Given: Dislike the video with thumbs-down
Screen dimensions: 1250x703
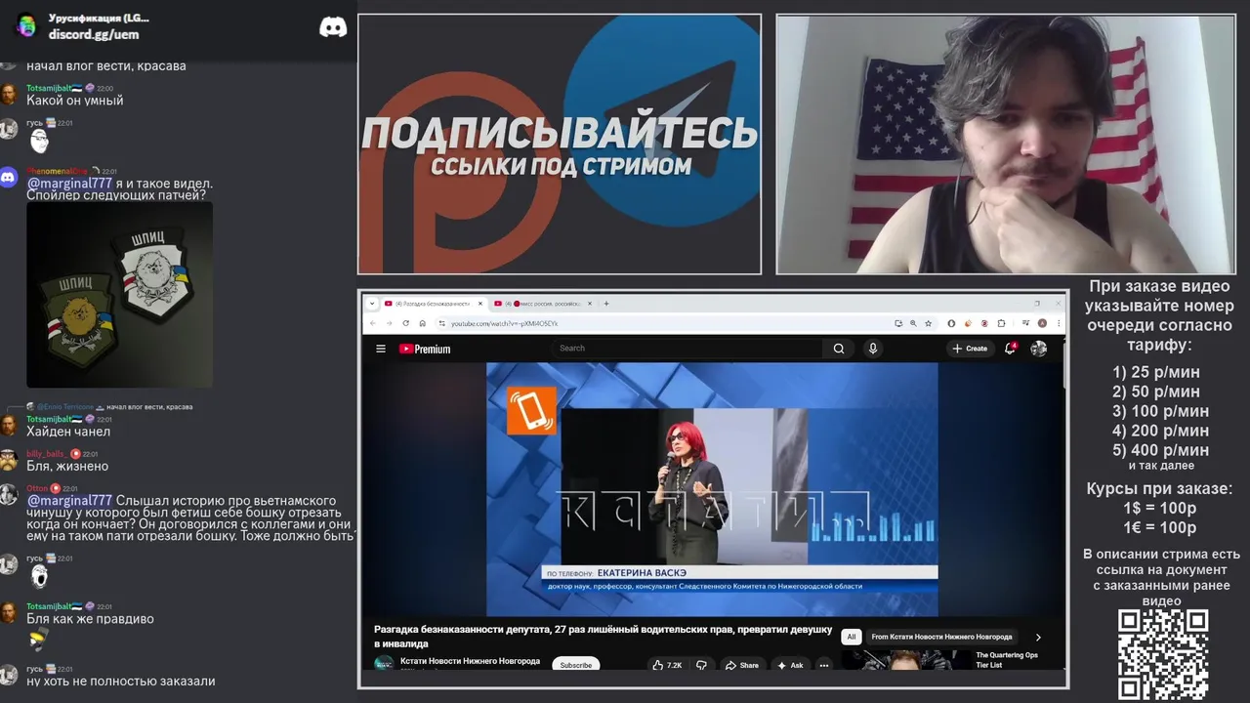Looking at the screenshot, I should pyautogui.click(x=701, y=665).
